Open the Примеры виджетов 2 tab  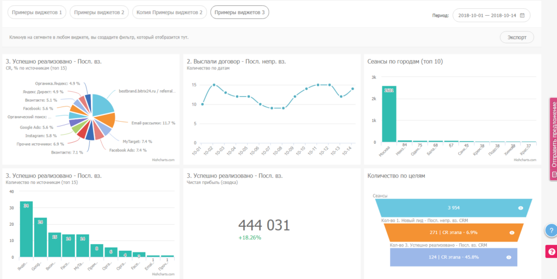(100, 12)
